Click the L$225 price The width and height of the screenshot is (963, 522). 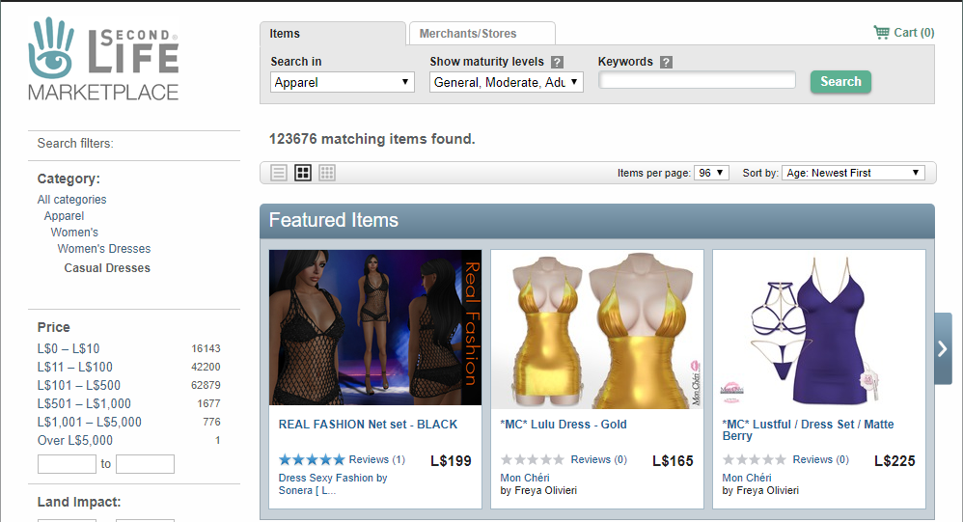(894, 461)
